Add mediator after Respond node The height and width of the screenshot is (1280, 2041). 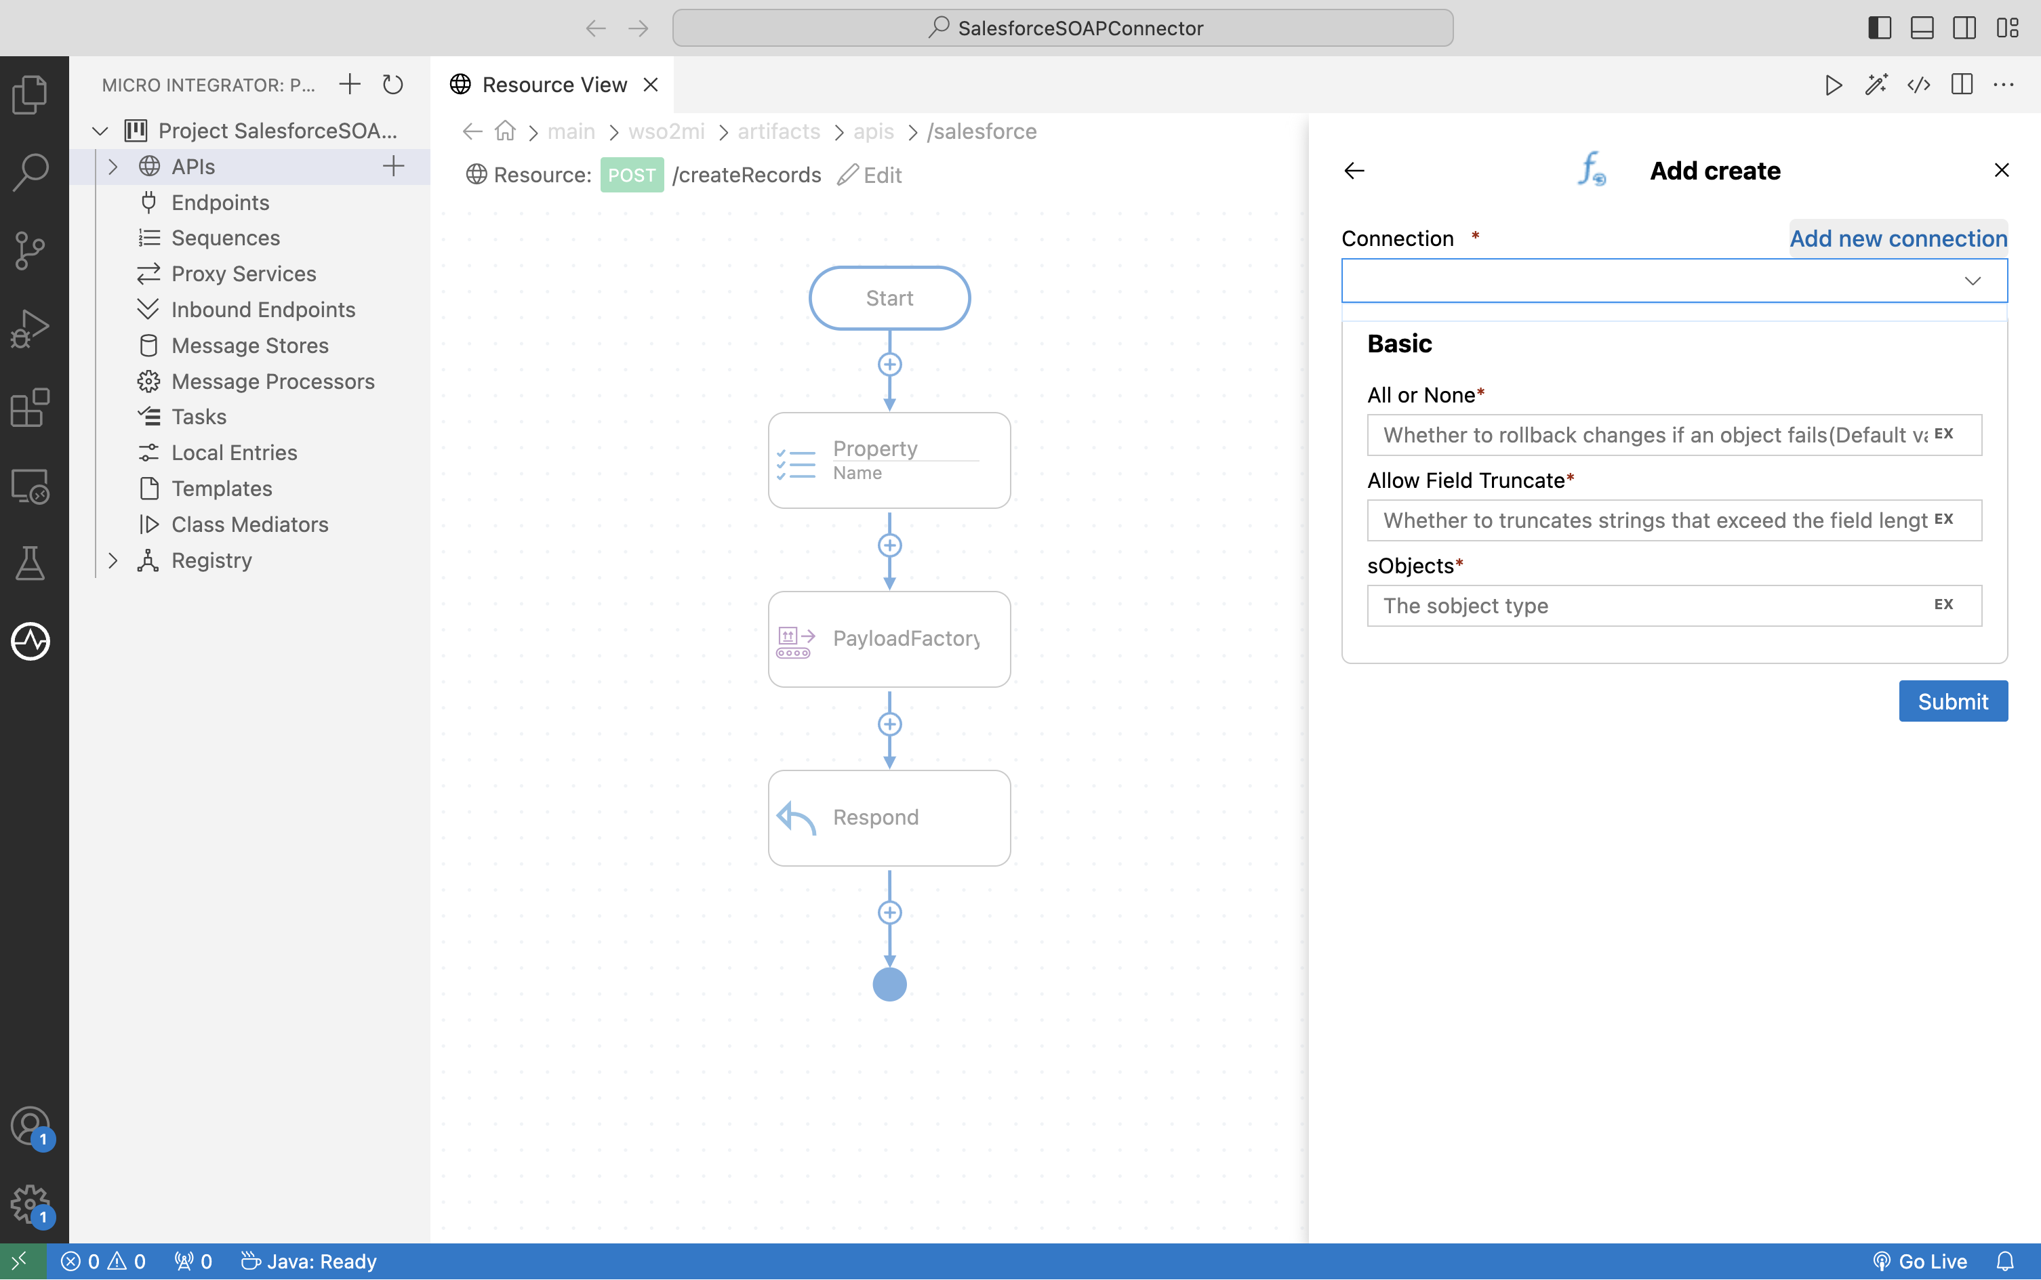tap(889, 913)
